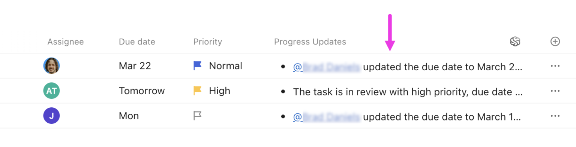Click the yellow High priority flag

point(198,91)
